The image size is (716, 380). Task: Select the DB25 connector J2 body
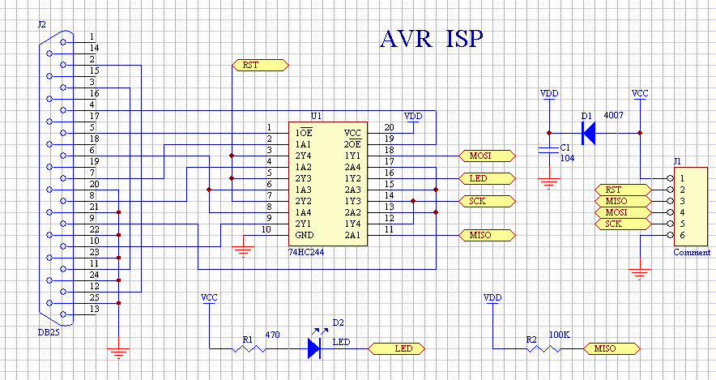[x=47, y=173]
